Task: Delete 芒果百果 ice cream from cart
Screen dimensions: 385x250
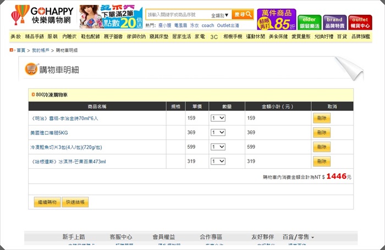Action: pos(321,162)
